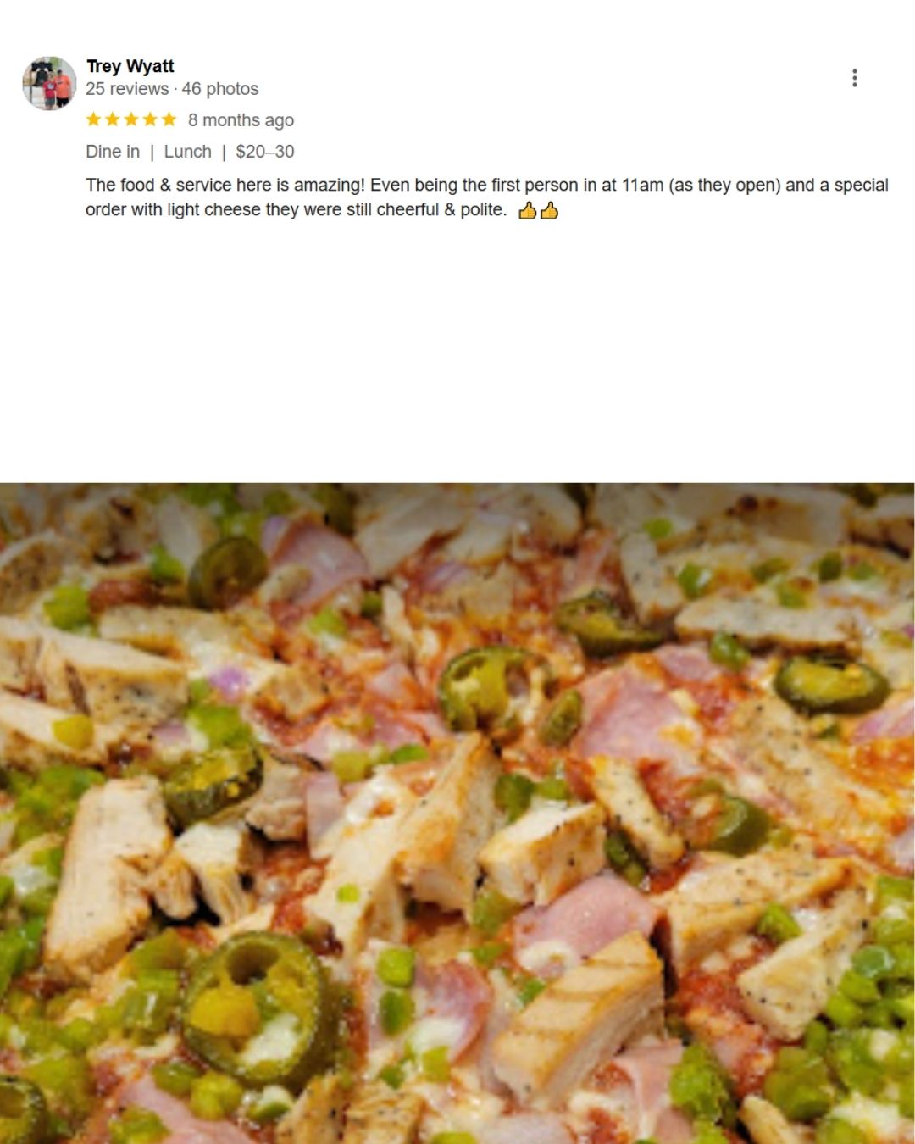This screenshot has width=915, height=1144.
Task: Click the '25 reviews' count text
Action: coord(127,89)
